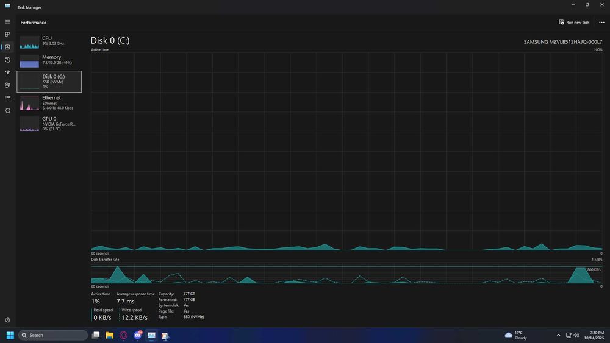Click the Capacity 477 GB value
Screen dimensions: 610x343
[189, 294]
